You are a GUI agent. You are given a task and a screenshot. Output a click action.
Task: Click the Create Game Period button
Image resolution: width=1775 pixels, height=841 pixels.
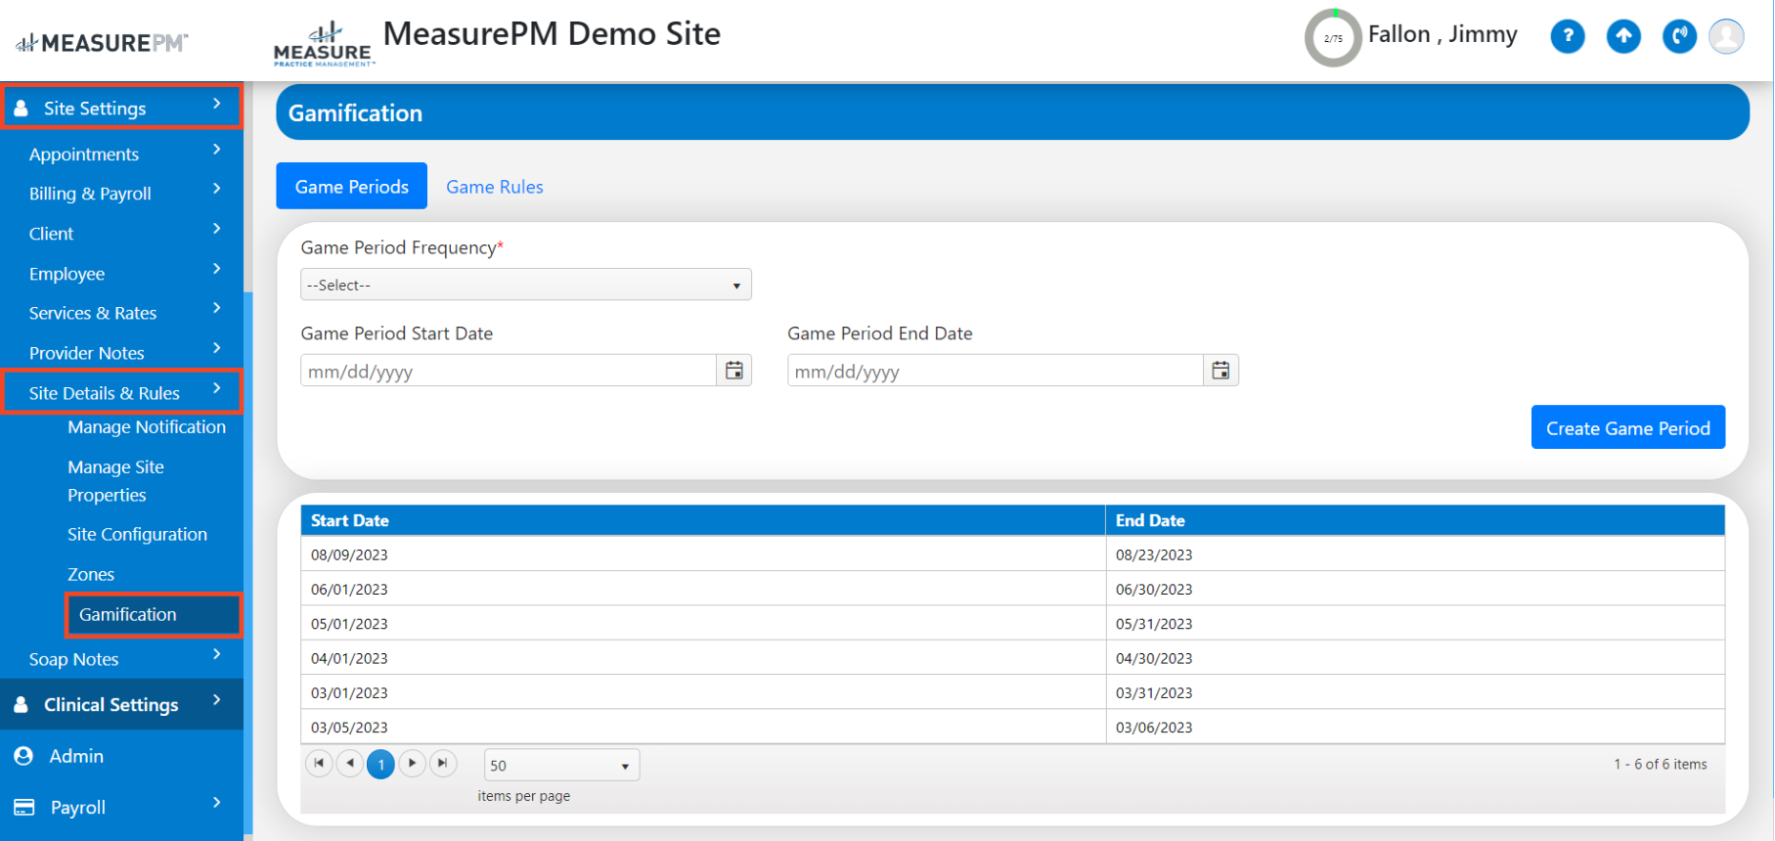[1628, 427]
